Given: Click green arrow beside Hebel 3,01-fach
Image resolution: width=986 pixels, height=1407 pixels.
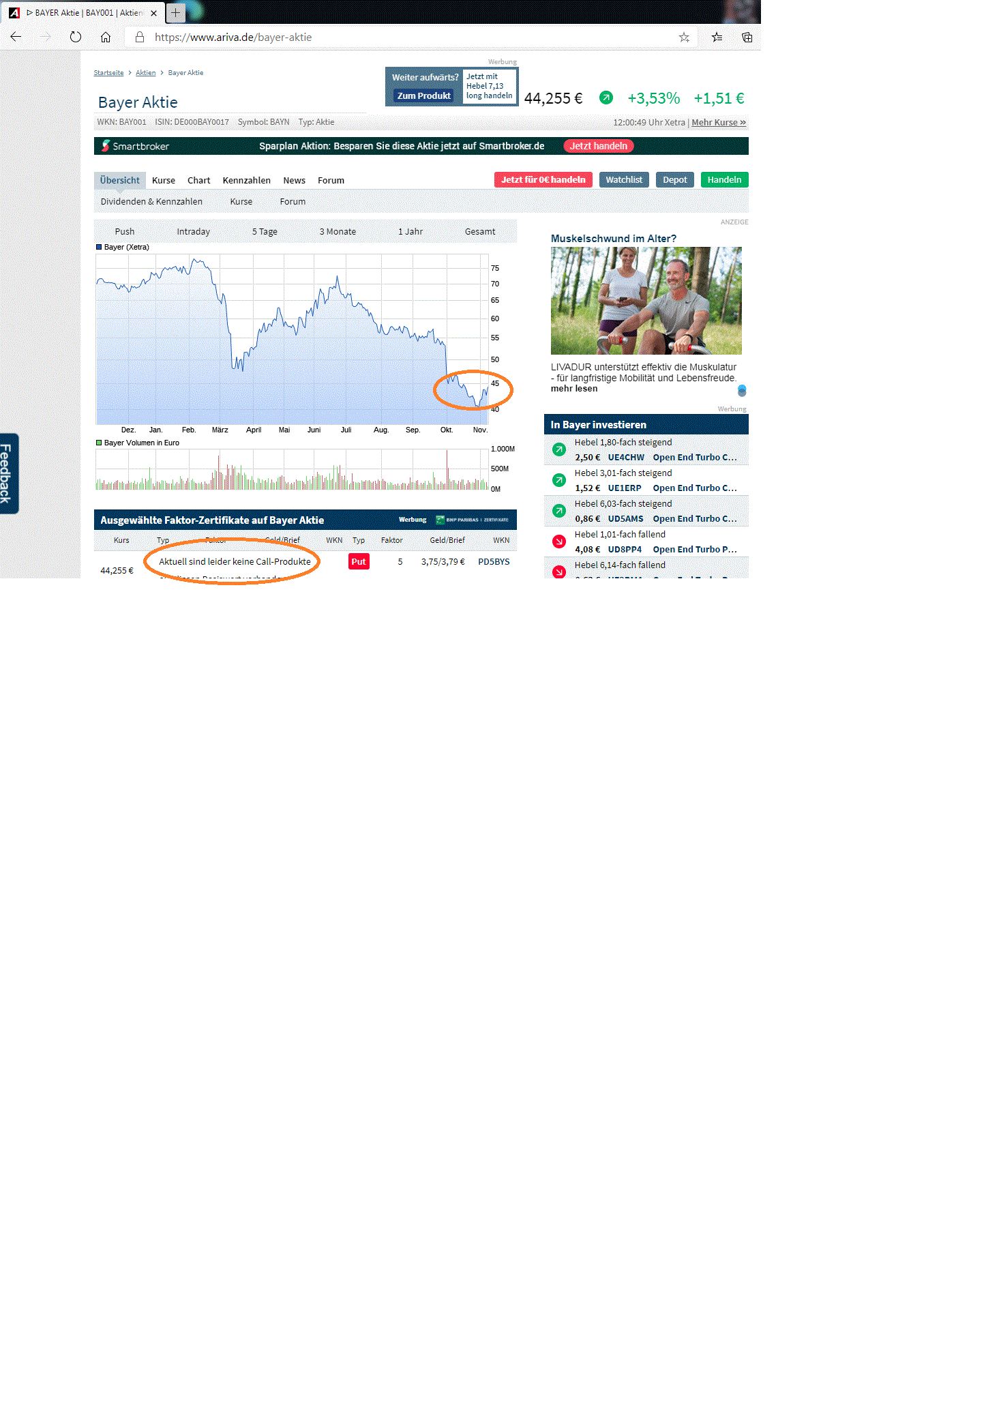Looking at the screenshot, I should pyautogui.click(x=559, y=480).
